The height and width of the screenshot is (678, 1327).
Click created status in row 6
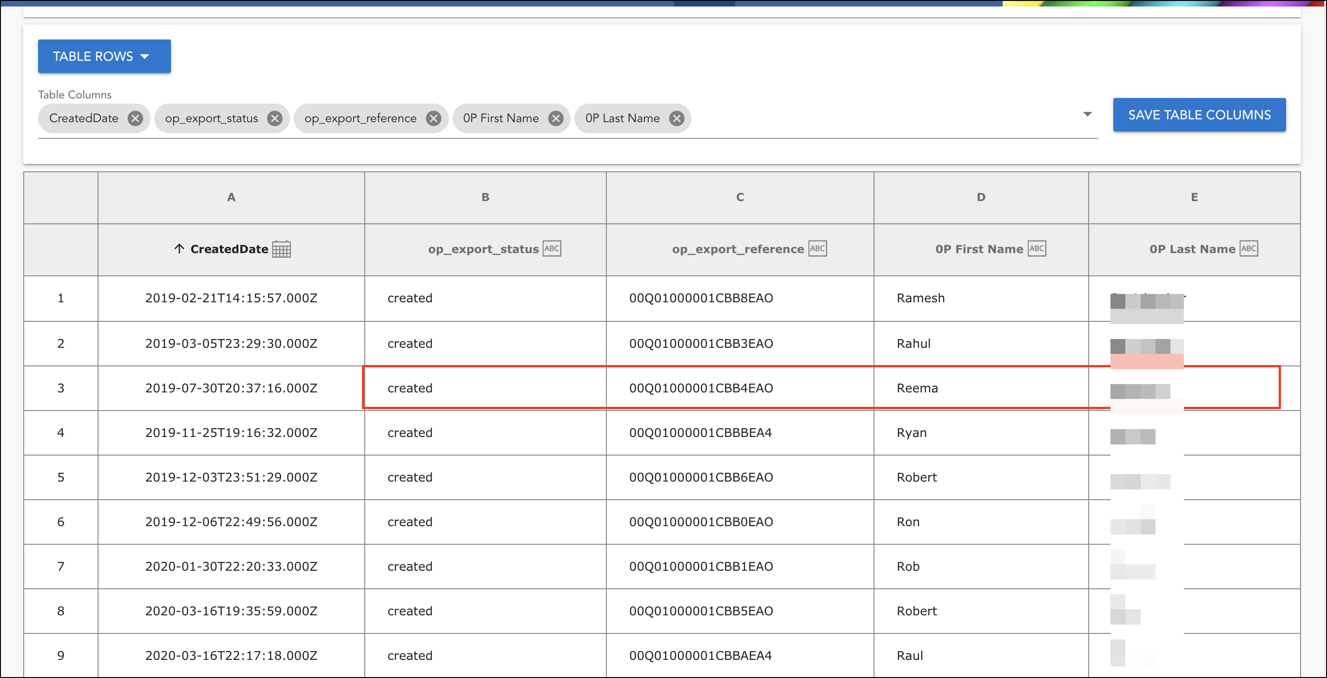pos(410,522)
